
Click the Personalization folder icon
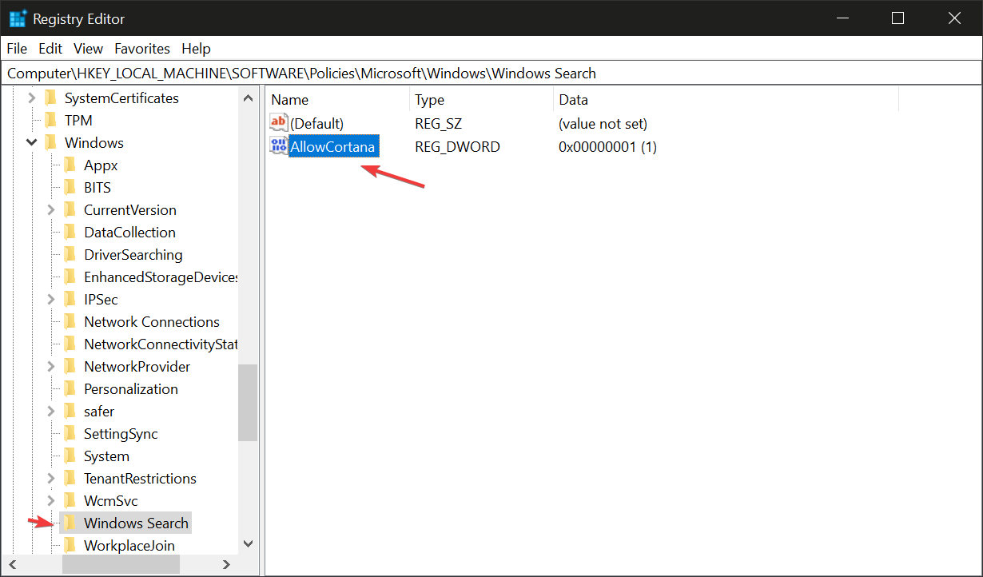click(x=70, y=389)
